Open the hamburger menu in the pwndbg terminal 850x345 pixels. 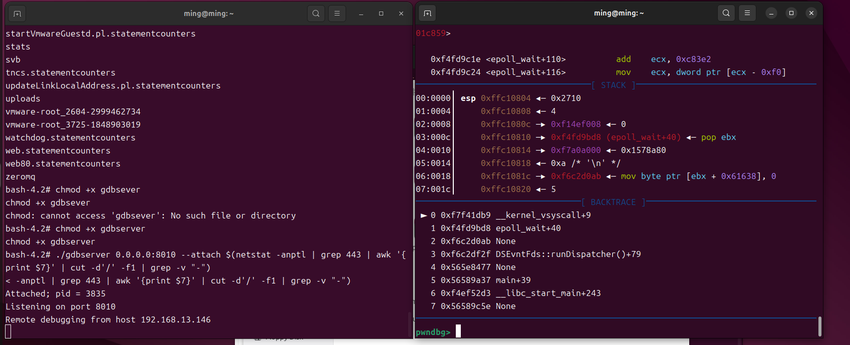tap(747, 13)
